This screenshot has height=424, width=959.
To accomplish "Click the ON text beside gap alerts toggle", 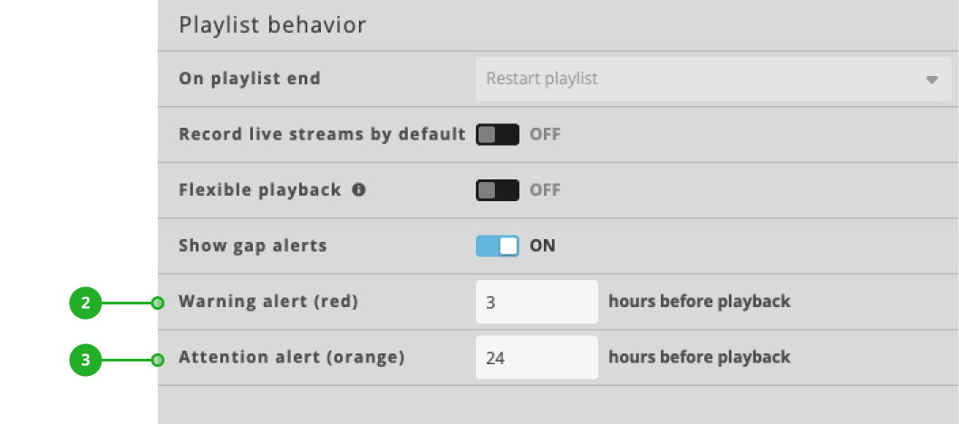I will (x=542, y=246).
